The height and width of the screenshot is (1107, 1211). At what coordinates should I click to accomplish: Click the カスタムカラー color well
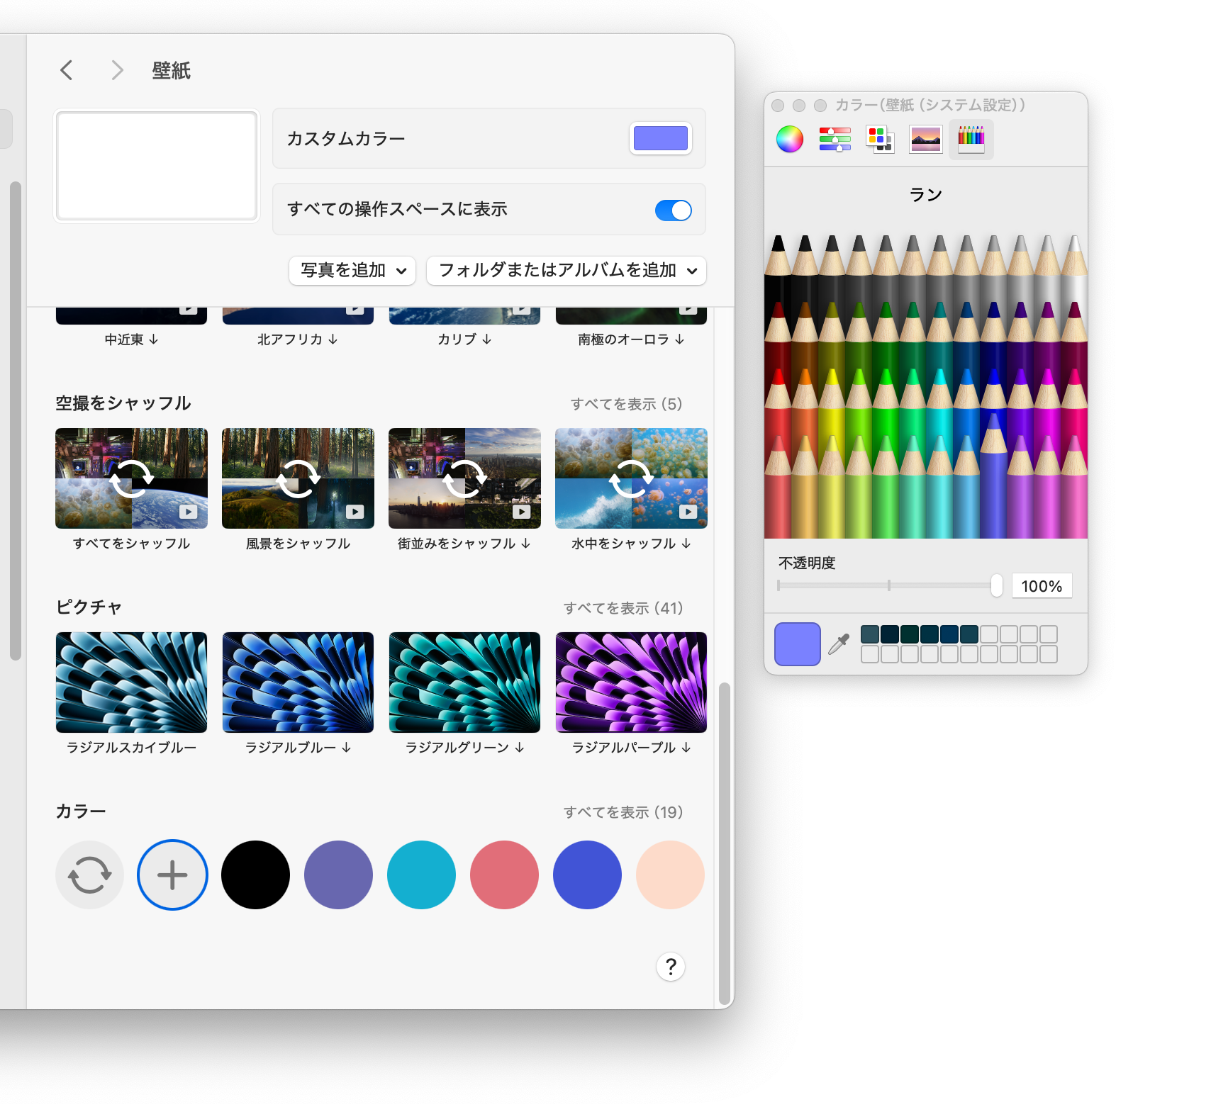pyautogui.click(x=661, y=138)
